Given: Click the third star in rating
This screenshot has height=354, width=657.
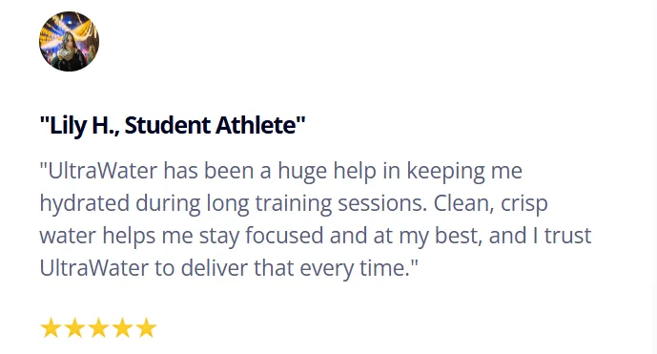Looking at the screenshot, I should click(x=99, y=327).
